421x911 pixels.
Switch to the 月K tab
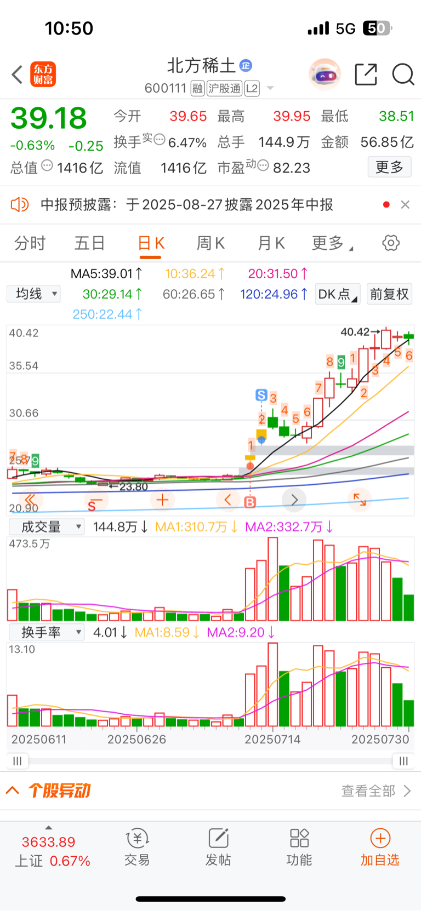click(x=271, y=243)
